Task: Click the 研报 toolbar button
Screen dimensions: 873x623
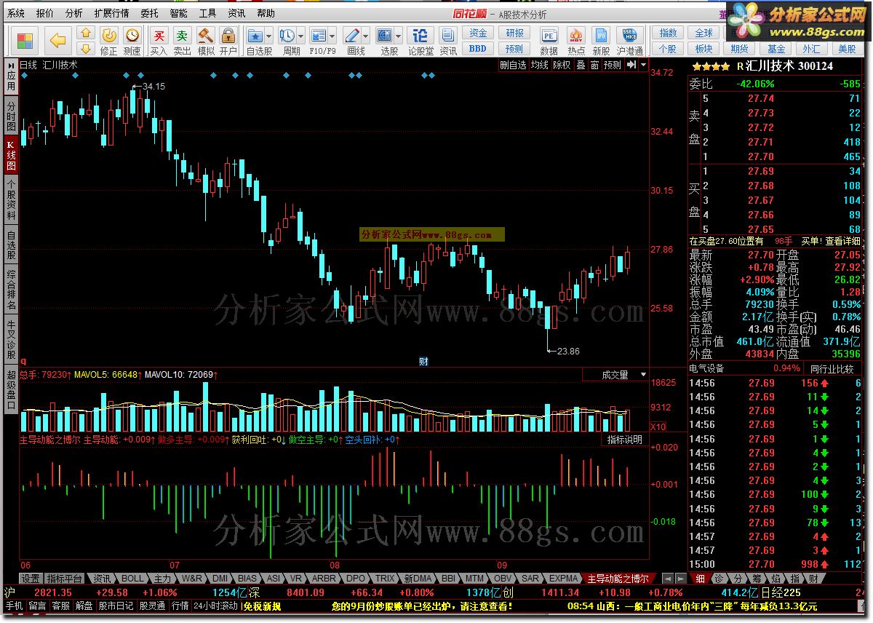Action: (x=514, y=33)
